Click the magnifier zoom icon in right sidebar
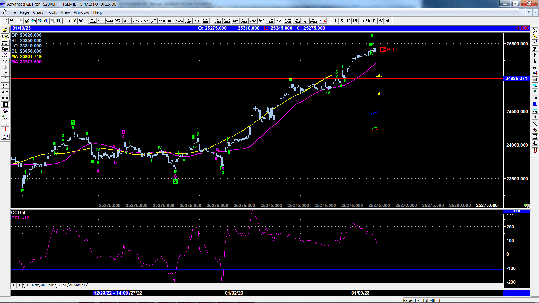539x303 pixels. point(535,124)
